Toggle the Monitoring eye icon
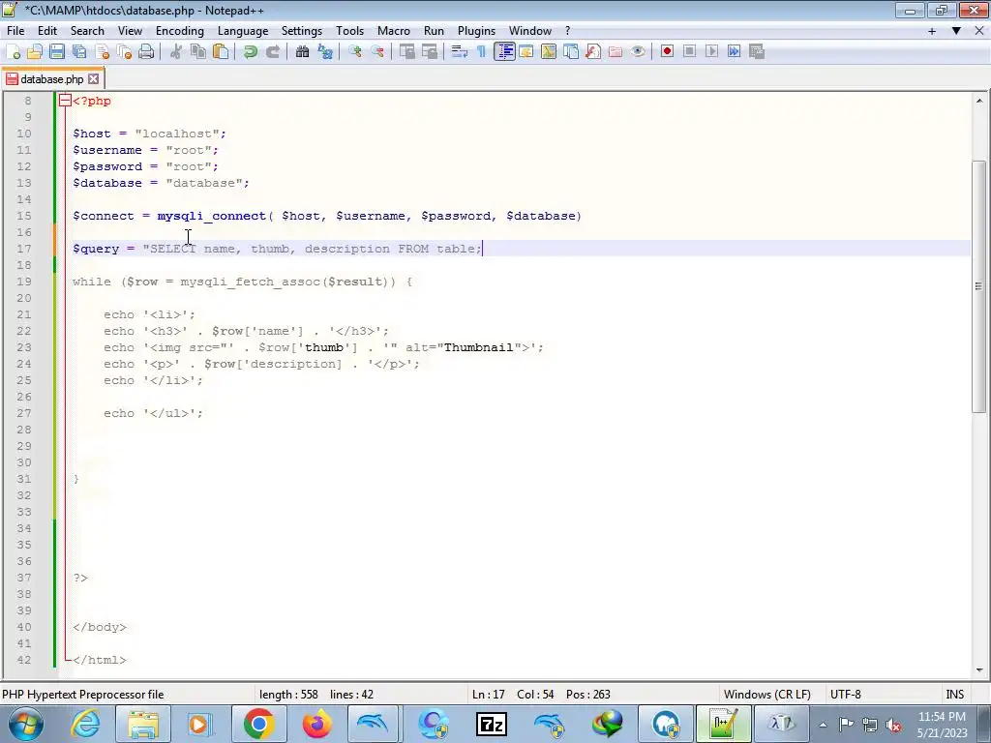 coord(638,52)
